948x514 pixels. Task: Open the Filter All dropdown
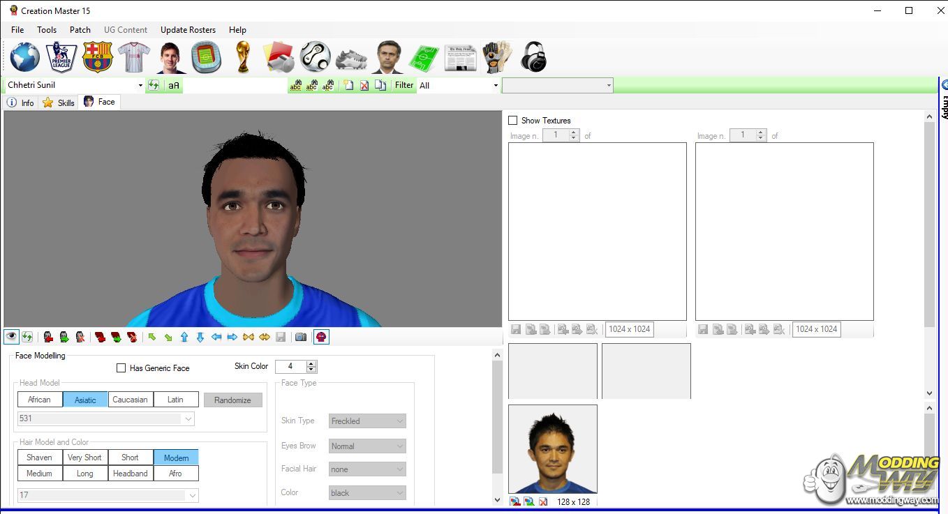point(496,85)
